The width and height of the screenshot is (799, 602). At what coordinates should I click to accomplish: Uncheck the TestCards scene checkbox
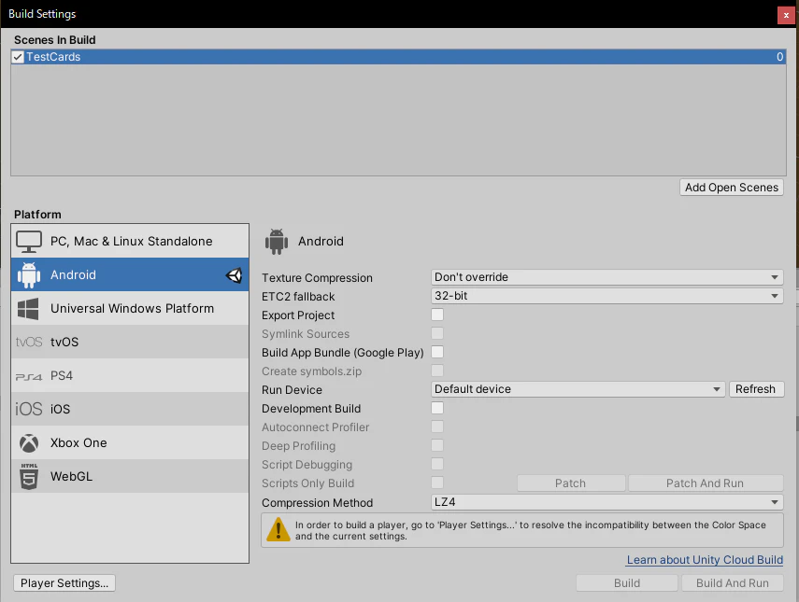click(18, 57)
